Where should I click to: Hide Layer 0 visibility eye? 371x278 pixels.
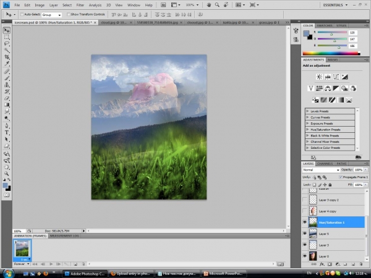(x=305, y=256)
